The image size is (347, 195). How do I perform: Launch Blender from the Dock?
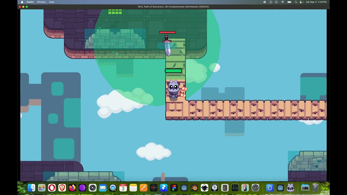pos(194,188)
